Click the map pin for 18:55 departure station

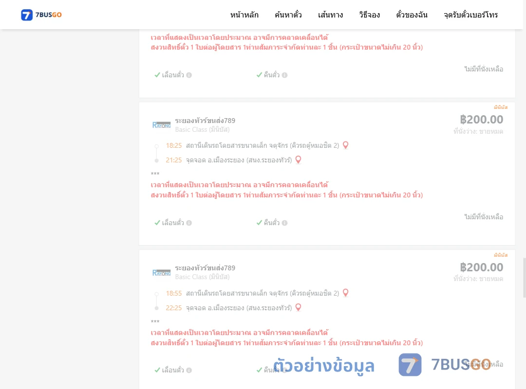[345, 293]
